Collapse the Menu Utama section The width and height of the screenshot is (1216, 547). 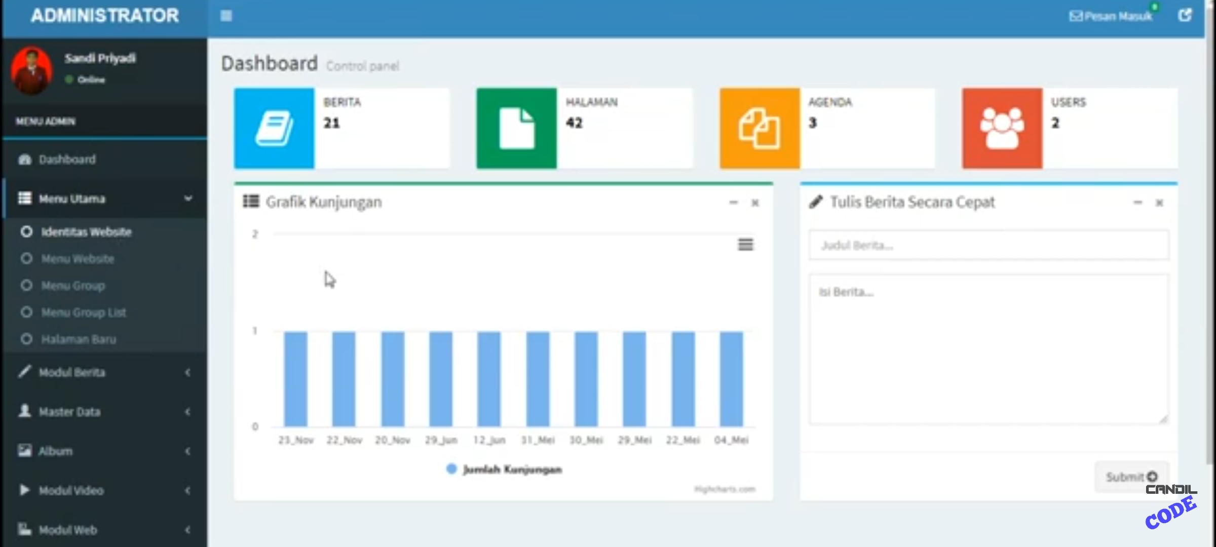tap(104, 199)
